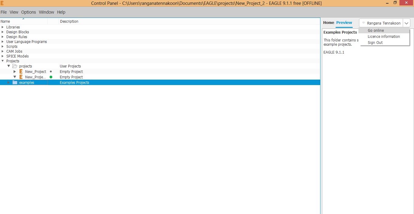Toggle the gray dot beside New_Project
This screenshot has height=214, width=414.
coord(51,72)
